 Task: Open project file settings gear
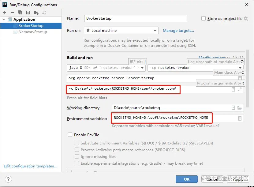[246, 18]
